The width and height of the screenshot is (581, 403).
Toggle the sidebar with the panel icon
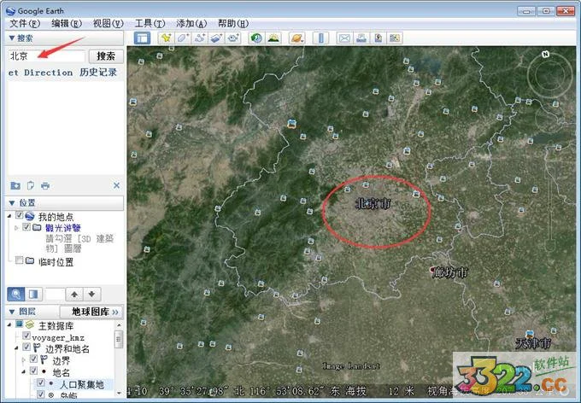(142, 38)
